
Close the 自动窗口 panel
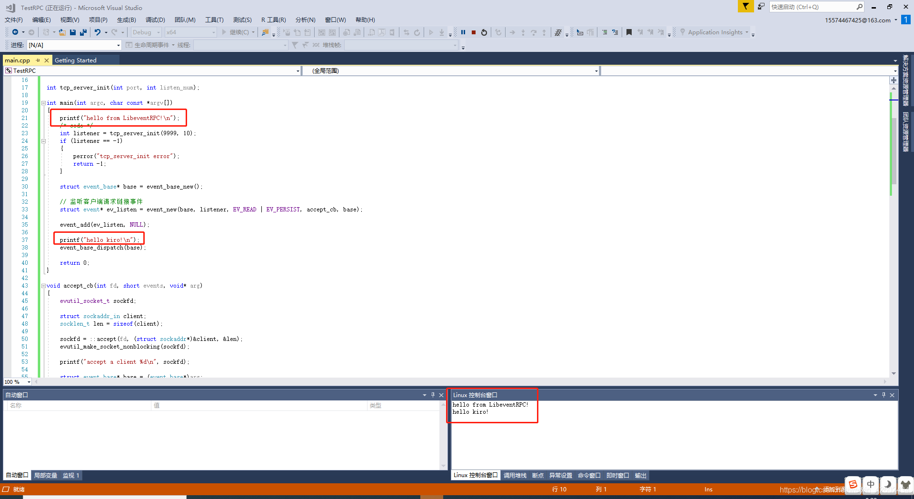441,395
